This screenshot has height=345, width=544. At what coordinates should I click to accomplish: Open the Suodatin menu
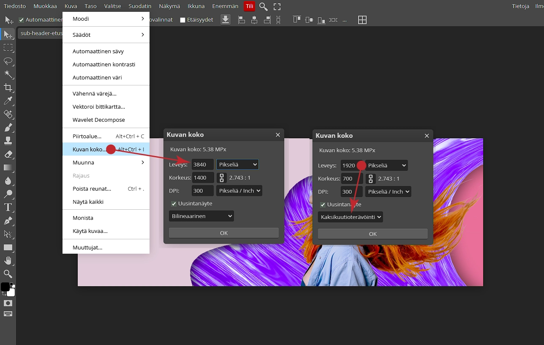coord(140,6)
